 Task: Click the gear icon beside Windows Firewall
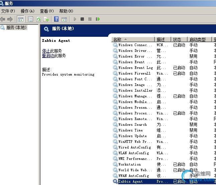pyautogui.click(x=115, y=73)
